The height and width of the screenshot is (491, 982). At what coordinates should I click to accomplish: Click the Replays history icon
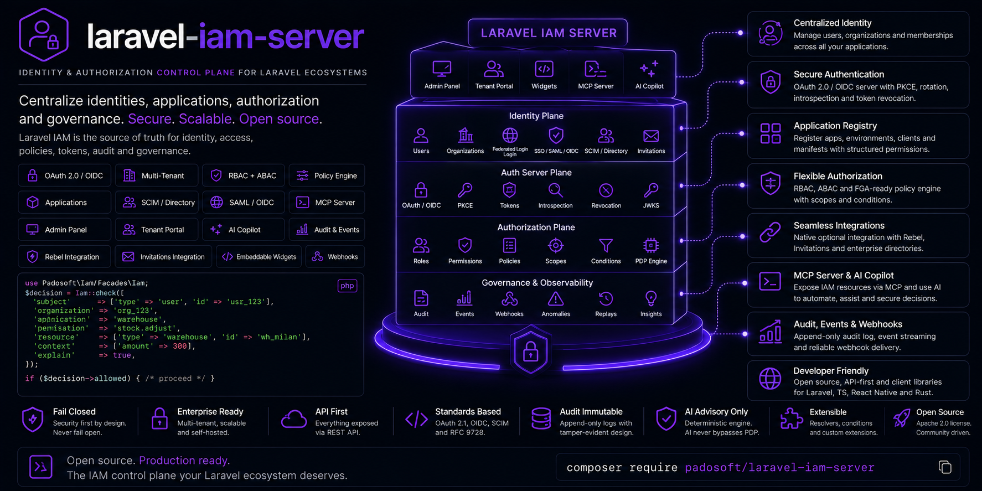(x=606, y=299)
